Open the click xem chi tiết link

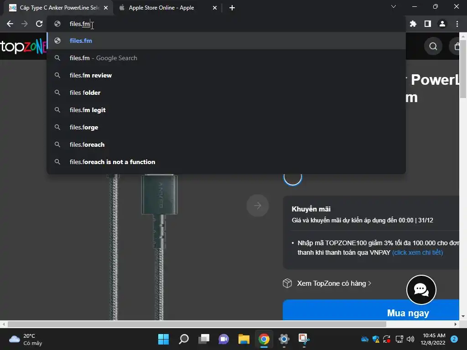coord(418,252)
